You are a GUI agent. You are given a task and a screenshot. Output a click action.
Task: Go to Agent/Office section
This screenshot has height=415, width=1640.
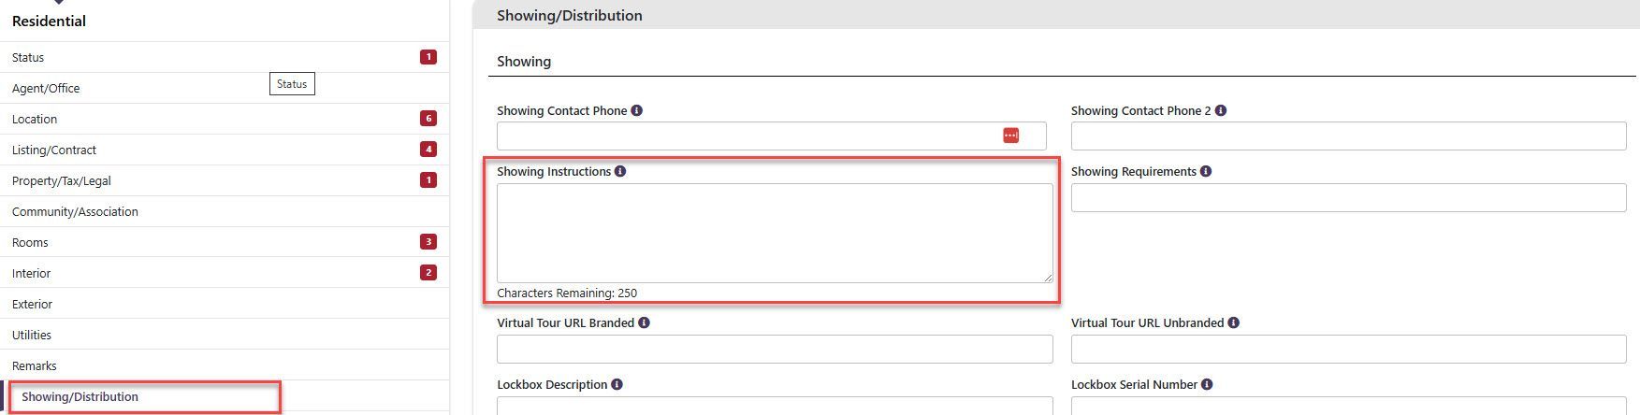46,89
